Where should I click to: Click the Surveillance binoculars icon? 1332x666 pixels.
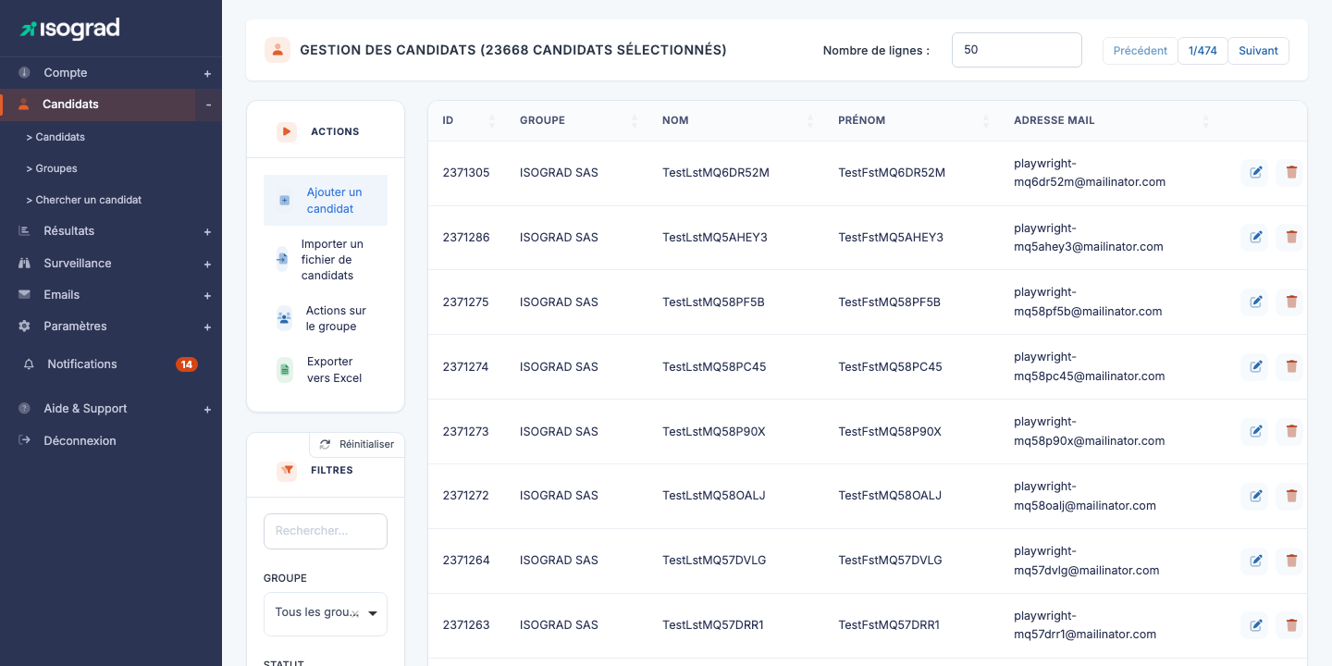click(24, 264)
